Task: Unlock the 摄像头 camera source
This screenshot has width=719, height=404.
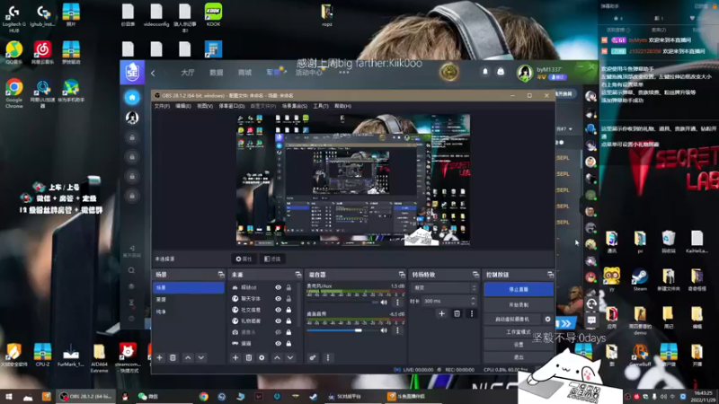Action: [288, 332]
